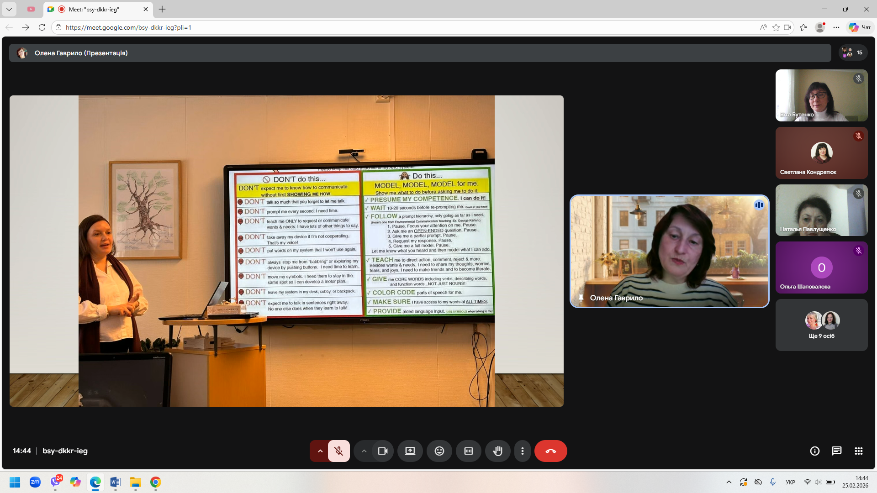Open the activities grid icon

click(858, 451)
